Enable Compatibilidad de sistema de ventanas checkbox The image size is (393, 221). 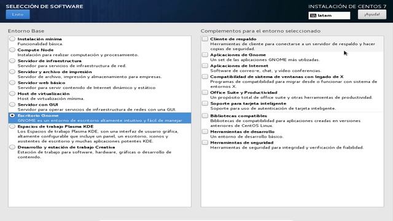(x=205, y=77)
